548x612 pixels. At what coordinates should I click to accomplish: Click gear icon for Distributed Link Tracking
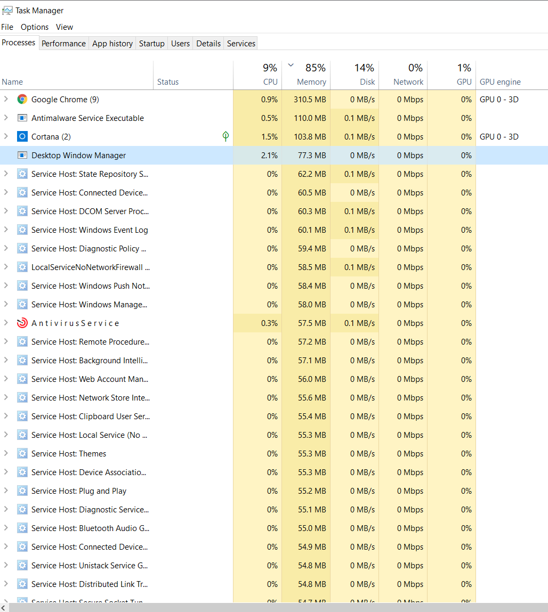click(x=22, y=584)
